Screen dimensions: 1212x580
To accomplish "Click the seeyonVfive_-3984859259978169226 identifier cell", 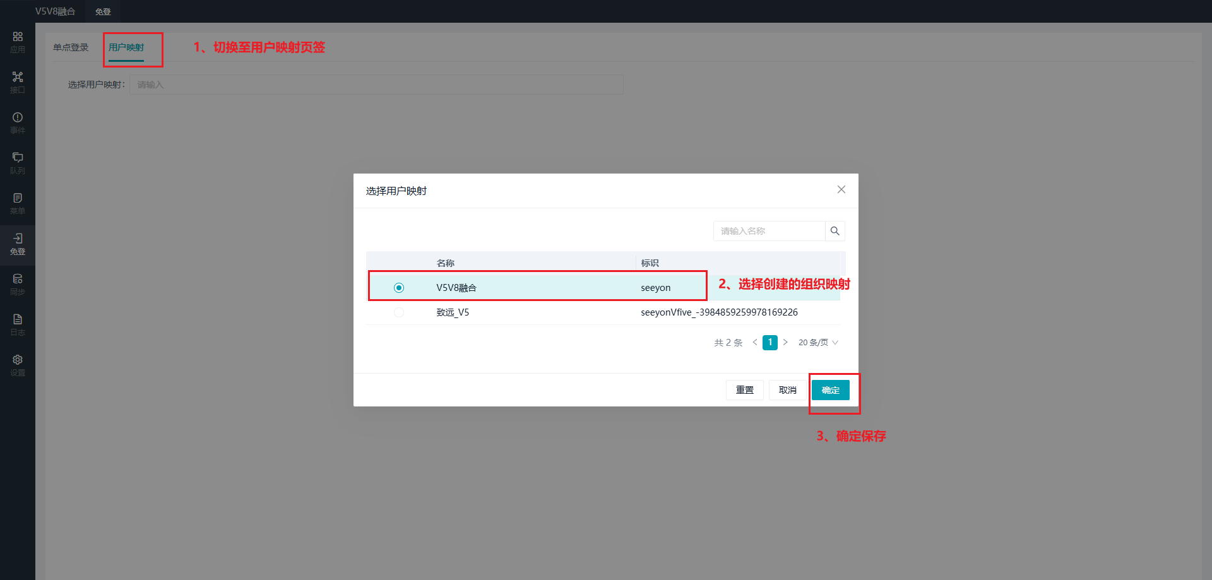I will pos(720,312).
